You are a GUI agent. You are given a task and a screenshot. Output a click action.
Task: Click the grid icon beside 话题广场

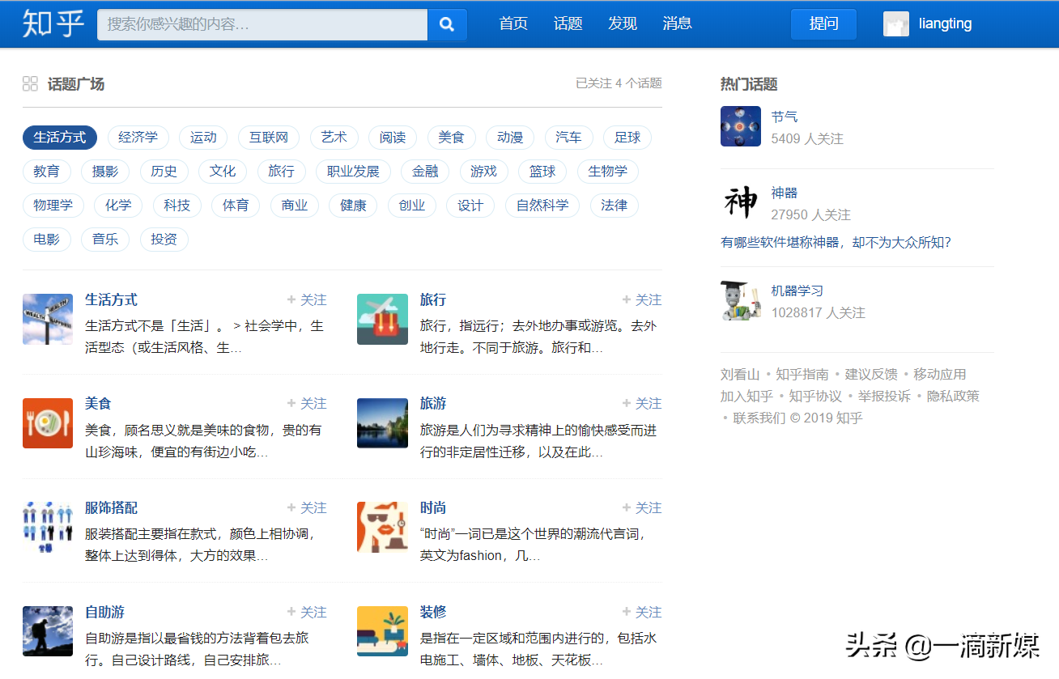[30, 83]
